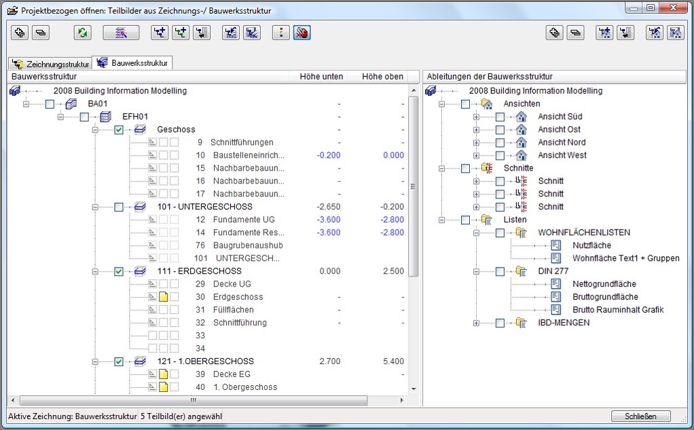This screenshot has height=430, width=694.
Task: Select the Bauwerksstruktur tab
Action: point(133,63)
